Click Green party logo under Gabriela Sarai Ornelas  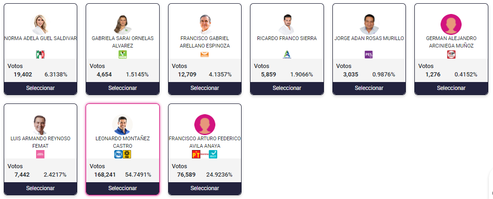[123, 55]
